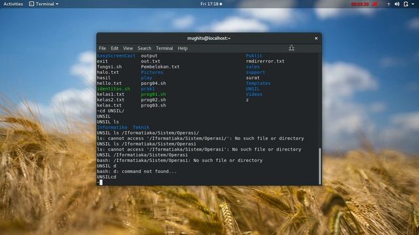Open the clock and calendar at Fri 17:18
The width and height of the screenshot is (419, 235).
(211, 4)
